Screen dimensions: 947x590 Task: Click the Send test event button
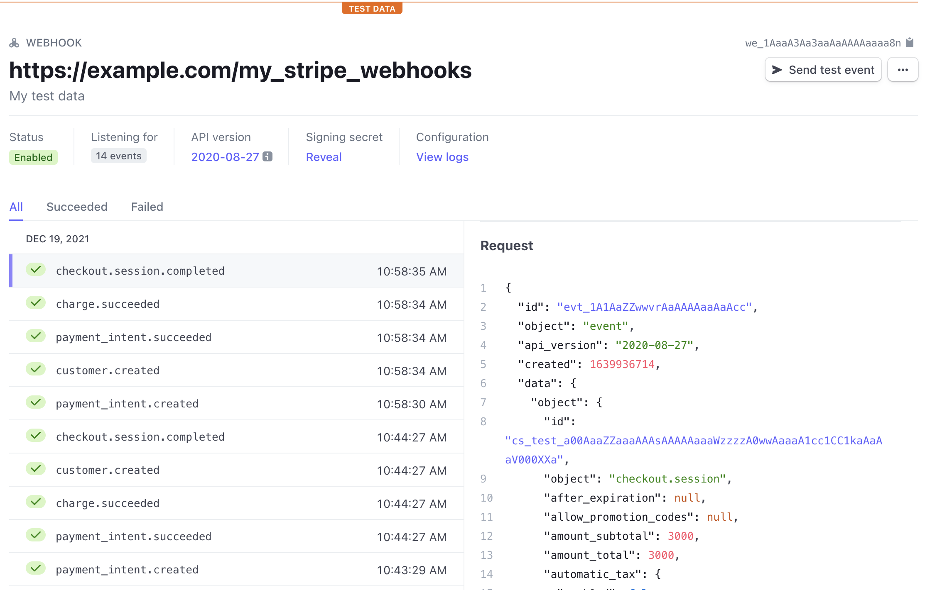click(823, 70)
